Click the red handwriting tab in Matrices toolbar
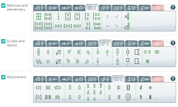Image resolution: width=178 pixels, height=107 pixels. (158, 8)
